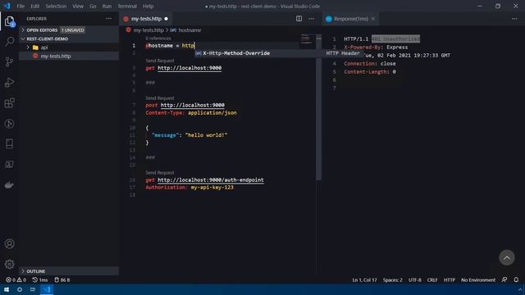Open the Manage gear icon

9,264
